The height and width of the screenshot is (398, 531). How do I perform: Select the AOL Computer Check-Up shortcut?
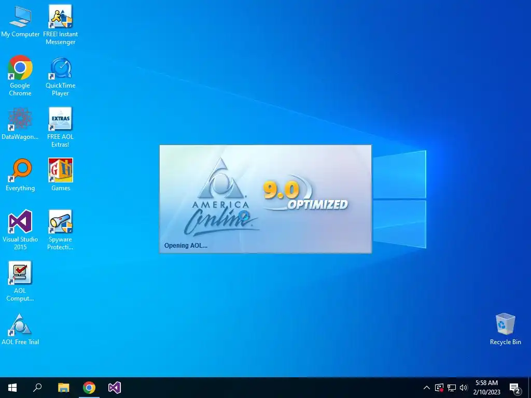point(20,281)
